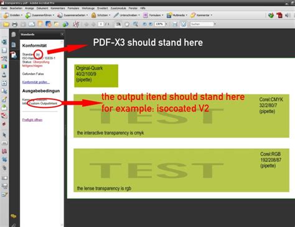Image resolution: width=295 pixels, height=227 pixels.
Task: Click the Print icon
Action: click(x=14, y=24)
